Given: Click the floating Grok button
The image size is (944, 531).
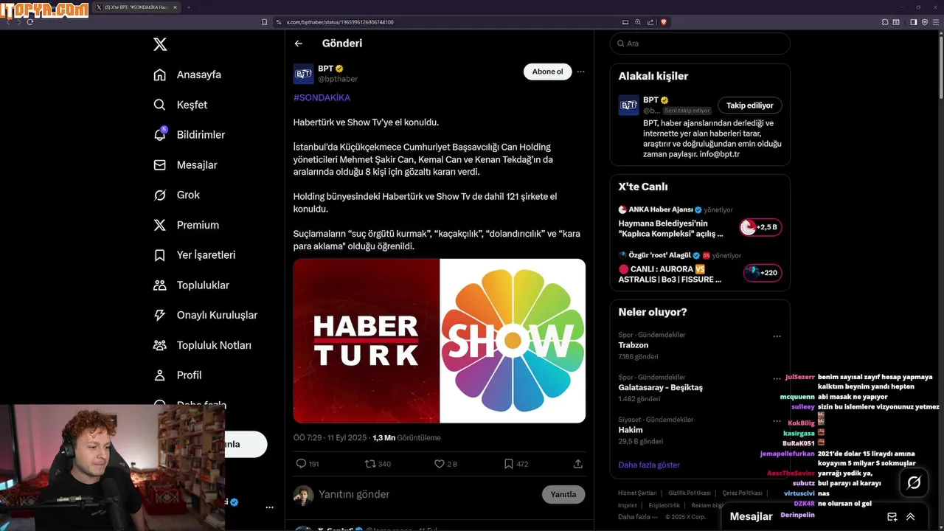Looking at the screenshot, I should point(914,483).
